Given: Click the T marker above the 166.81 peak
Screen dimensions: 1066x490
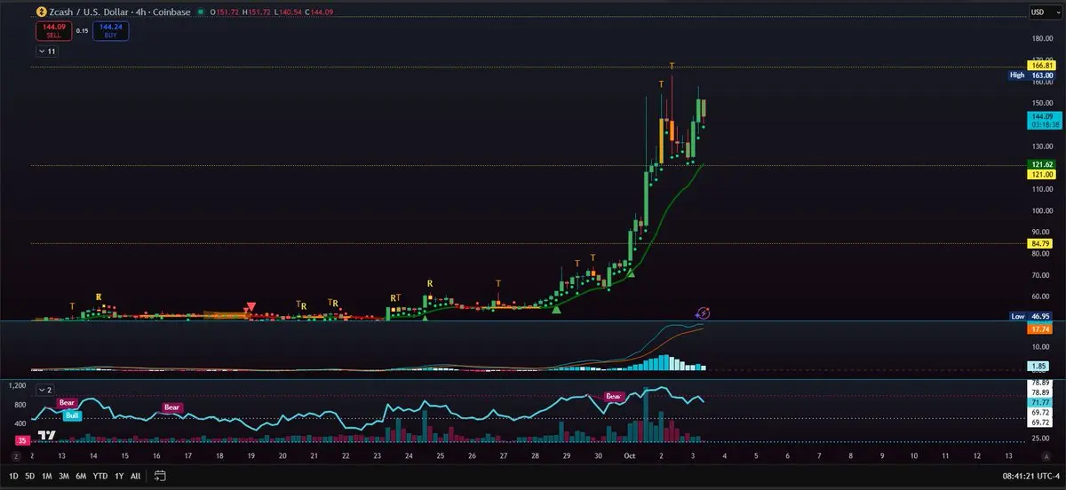Looking at the screenshot, I should pos(672,67).
